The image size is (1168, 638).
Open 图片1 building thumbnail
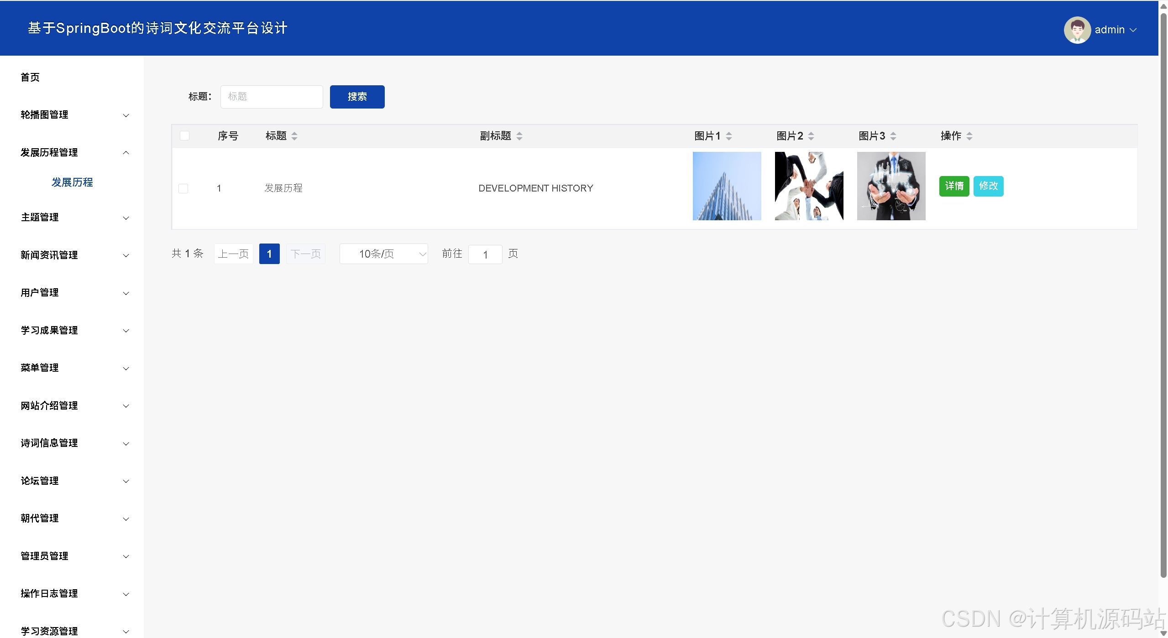pyautogui.click(x=727, y=186)
